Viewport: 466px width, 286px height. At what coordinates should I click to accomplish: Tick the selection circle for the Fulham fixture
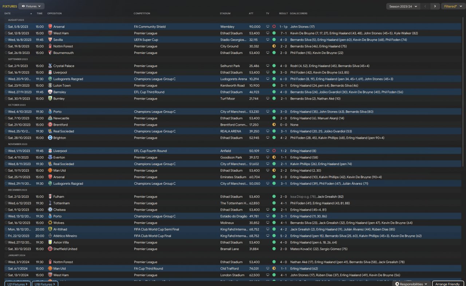pyautogui.click(x=6, y=197)
